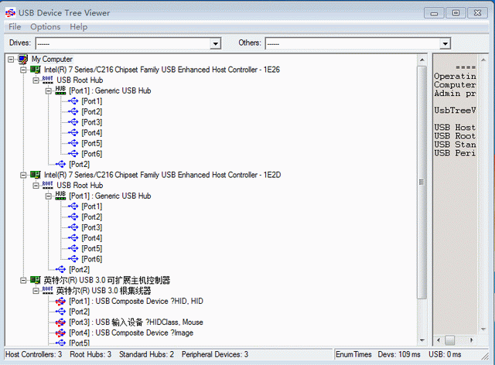The width and height of the screenshot is (495, 365).
Task: Collapse the 1E26 host controller node
Action: (23, 70)
